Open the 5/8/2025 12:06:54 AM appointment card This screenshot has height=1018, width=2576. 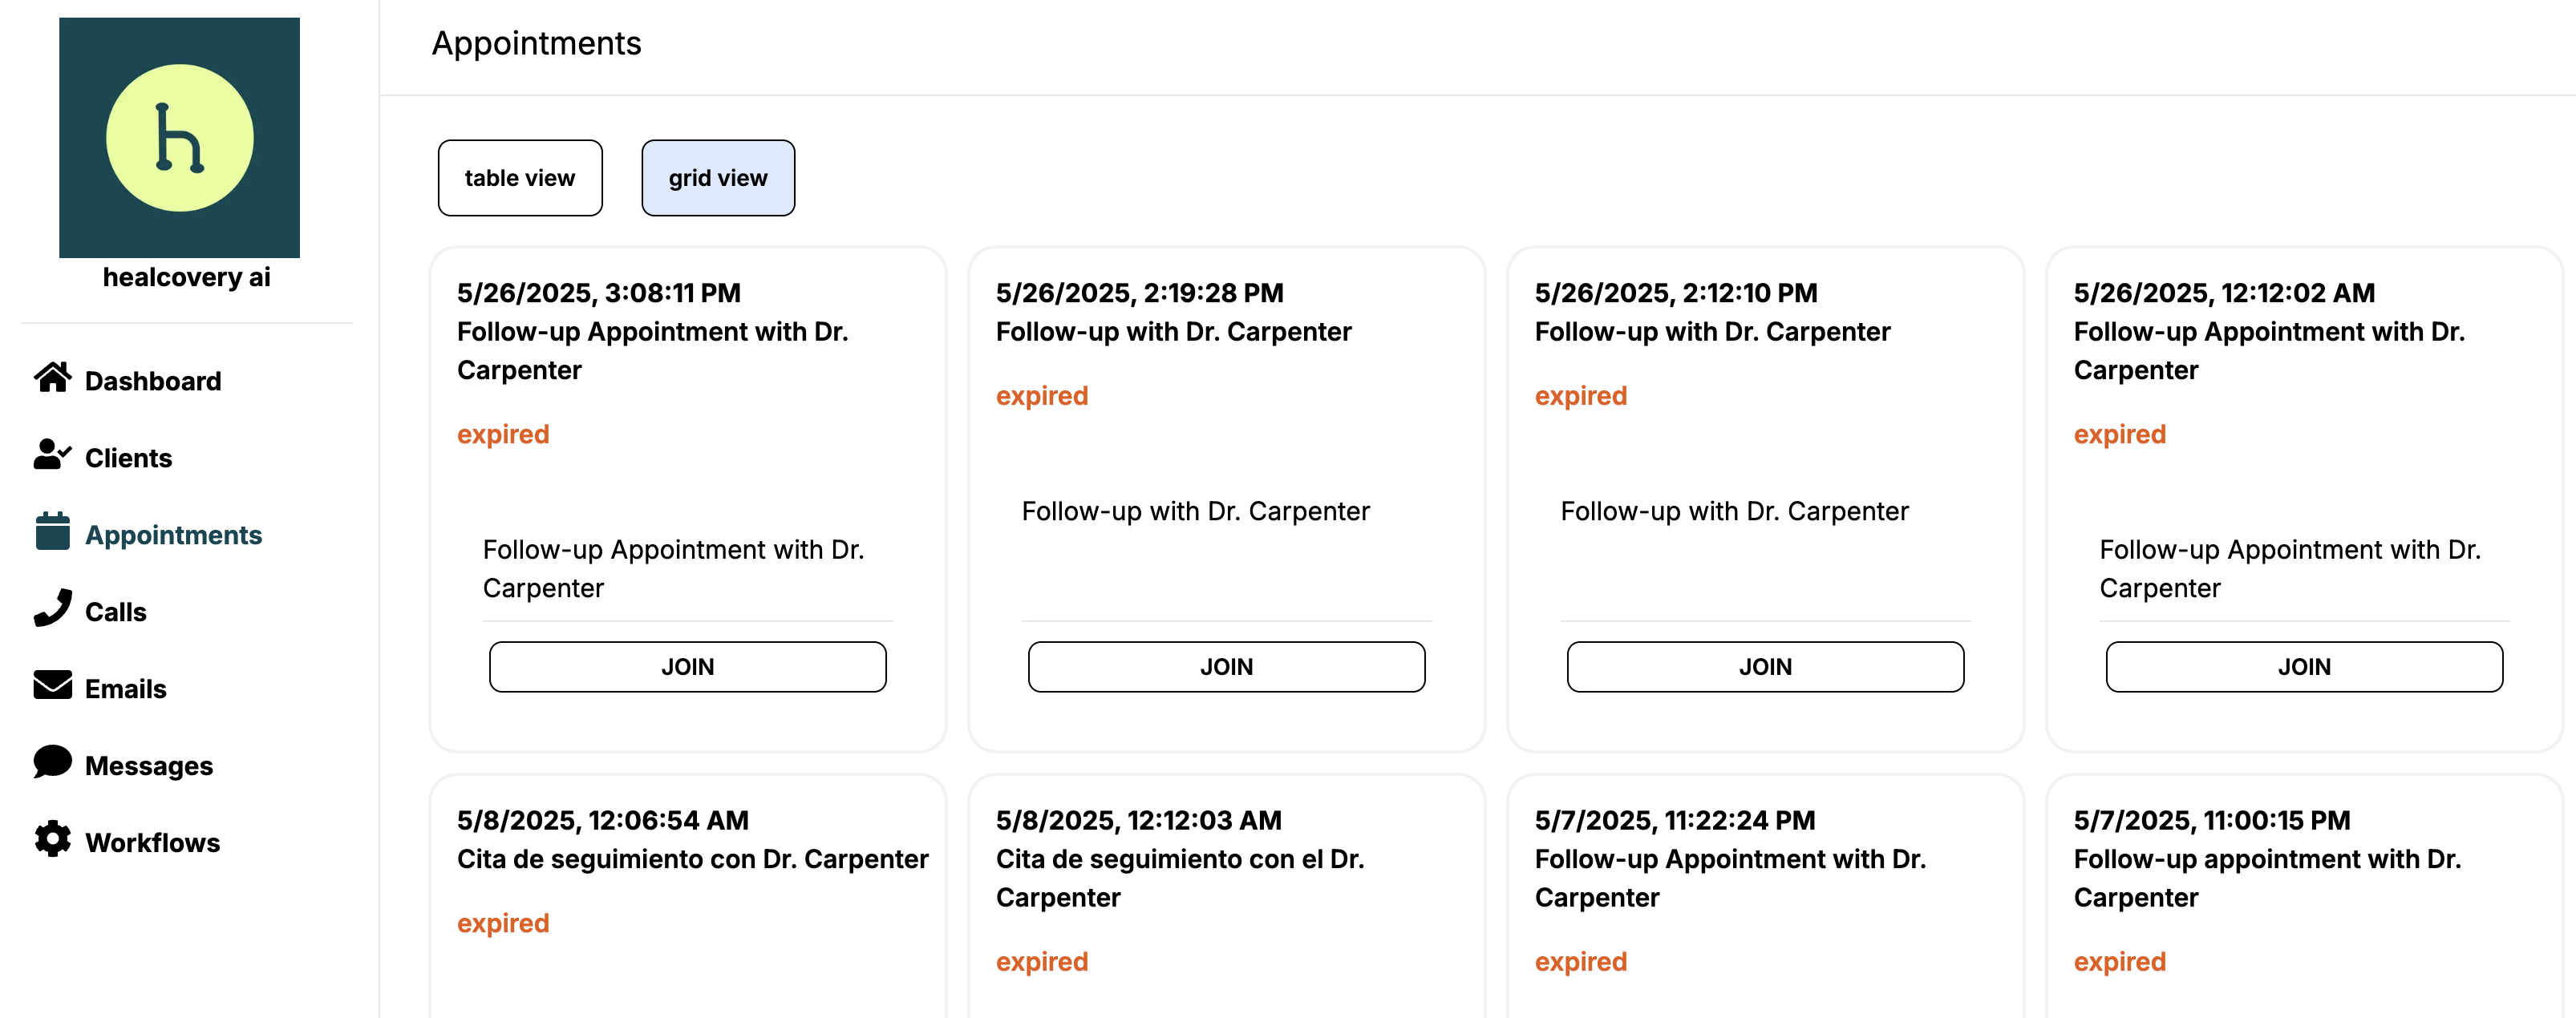[x=688, y=896]
